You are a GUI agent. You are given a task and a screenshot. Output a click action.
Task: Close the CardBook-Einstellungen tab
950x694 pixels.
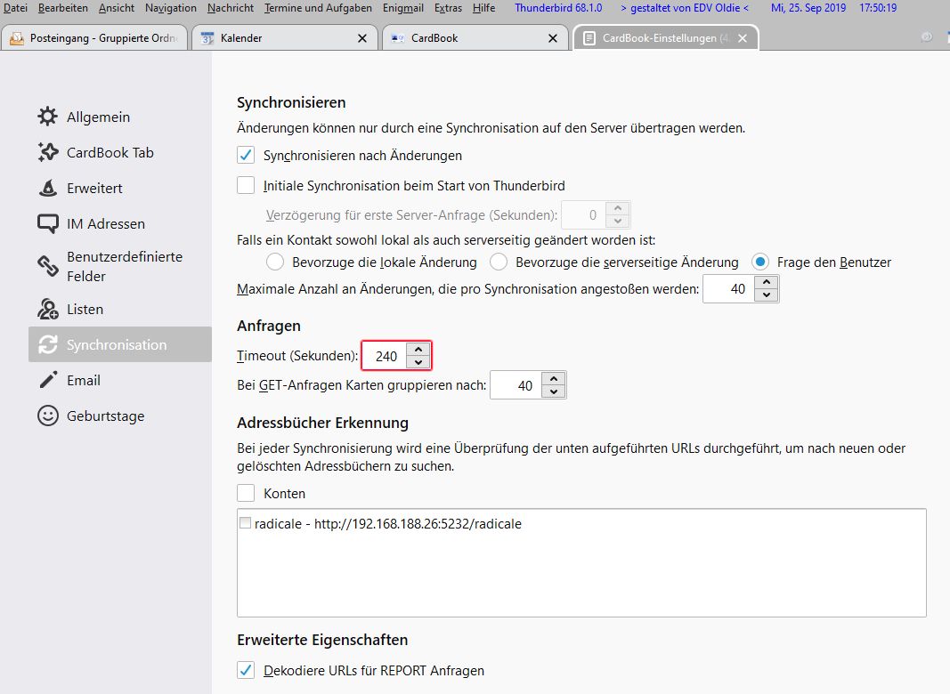point(743,38)
